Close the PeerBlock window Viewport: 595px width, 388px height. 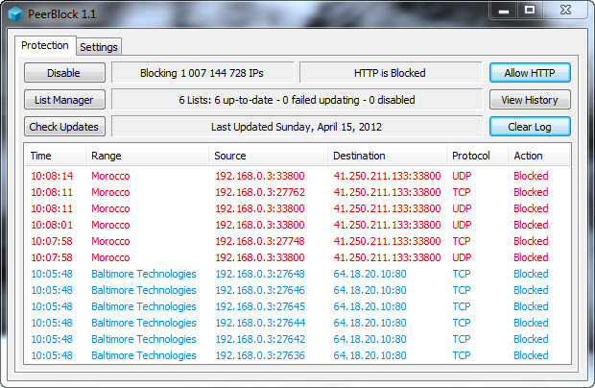[x=565, y=11]
